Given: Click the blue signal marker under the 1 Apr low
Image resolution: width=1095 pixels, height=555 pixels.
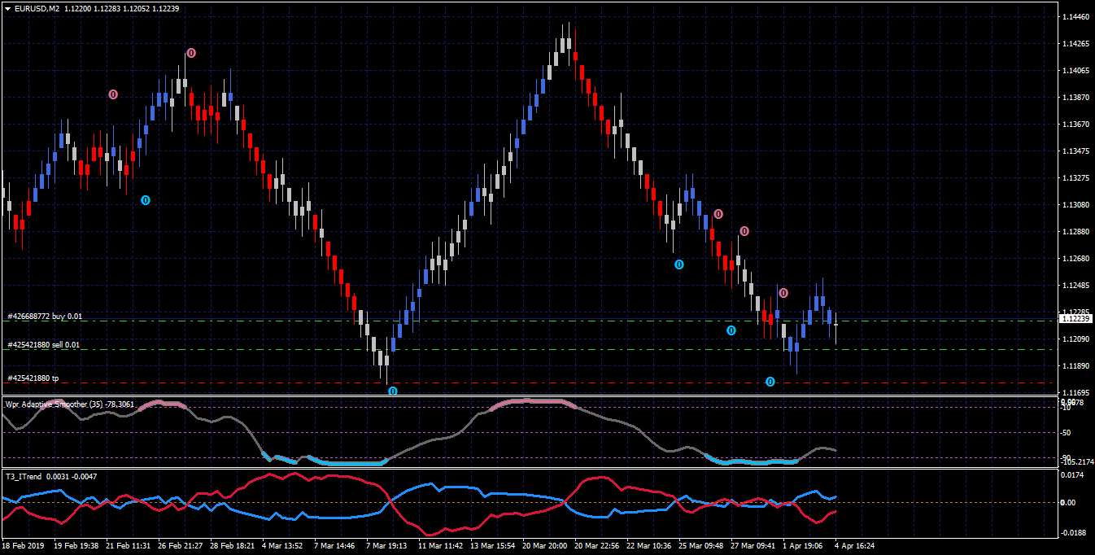Looking at the screenshot, I should (x=770, y=382).
